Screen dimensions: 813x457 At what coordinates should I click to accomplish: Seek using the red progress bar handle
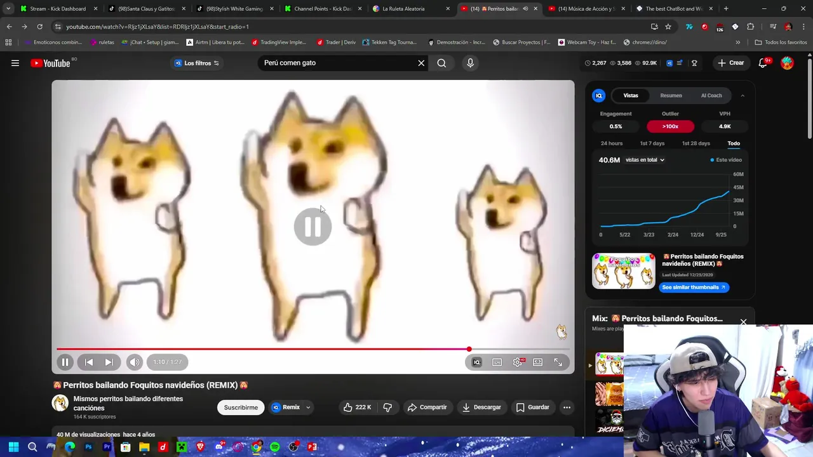[x=469, y=349]
